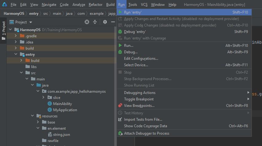The image size is (262, 146).
Task: Open Project panel settings gear icon
Action: pos(105,22)
